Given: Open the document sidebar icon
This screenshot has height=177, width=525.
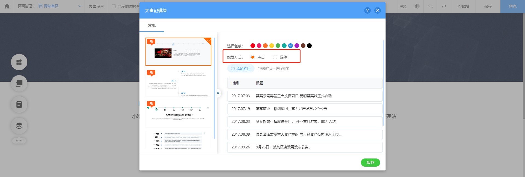Looking at the screenshot, I should 19,104.
